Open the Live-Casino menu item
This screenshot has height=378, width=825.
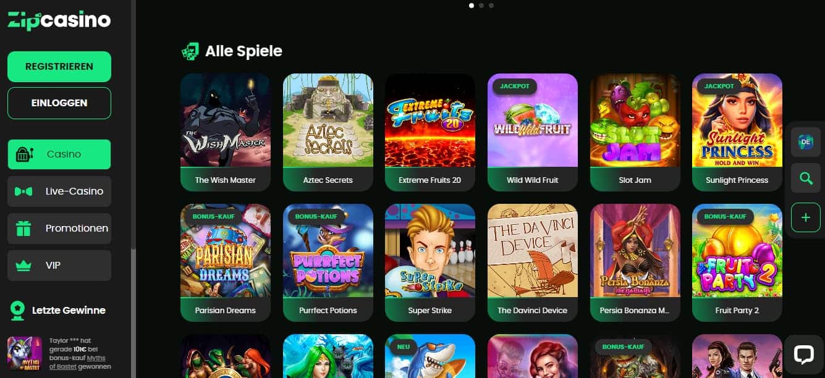[59, 191]
